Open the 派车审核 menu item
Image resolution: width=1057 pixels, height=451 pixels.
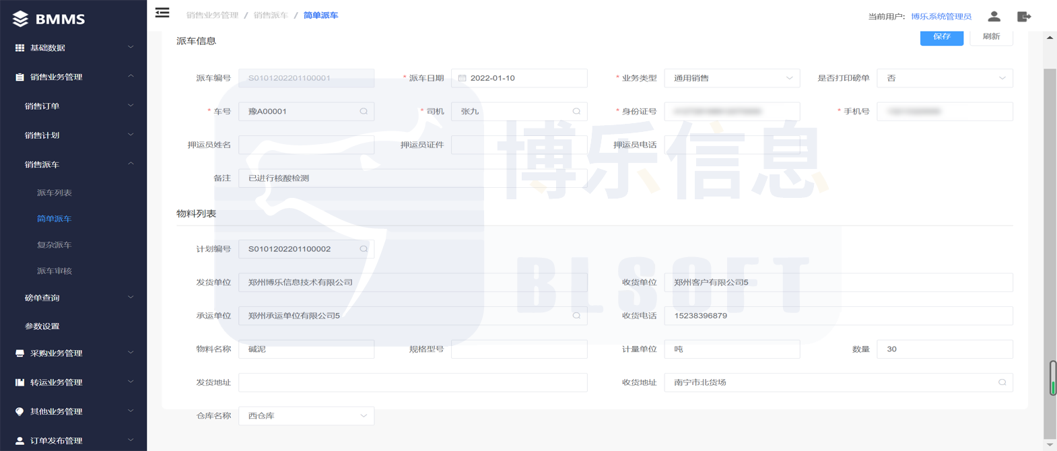coord(54,271)
